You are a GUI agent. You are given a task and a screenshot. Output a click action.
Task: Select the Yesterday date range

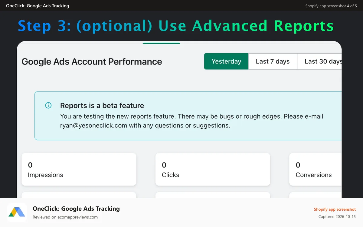(x=226, y=61)
